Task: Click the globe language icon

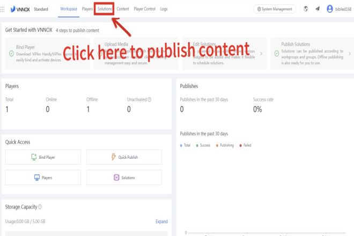Action: (x=306, y=9)
